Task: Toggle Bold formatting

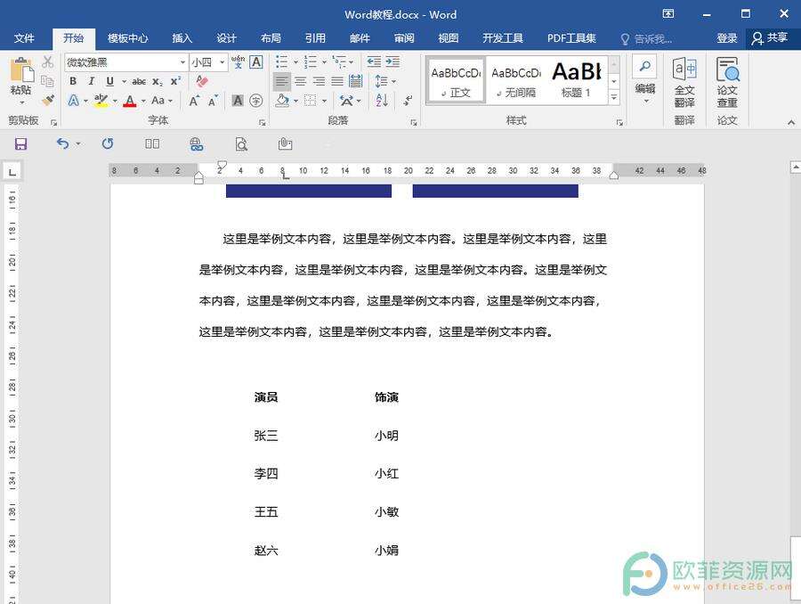Action: coord(73,81)
